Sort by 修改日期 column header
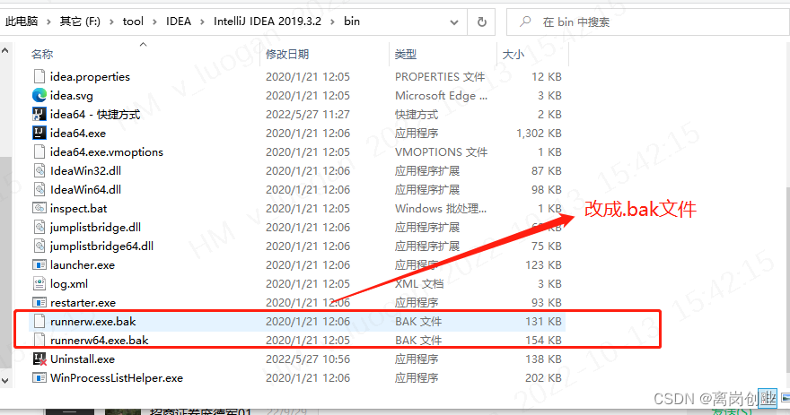The image size is (790, 415). [287, 54]
